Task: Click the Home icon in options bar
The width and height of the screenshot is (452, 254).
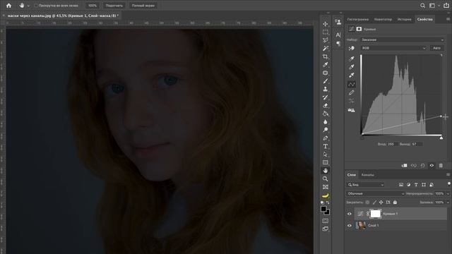Action: (x=8, y=6)
